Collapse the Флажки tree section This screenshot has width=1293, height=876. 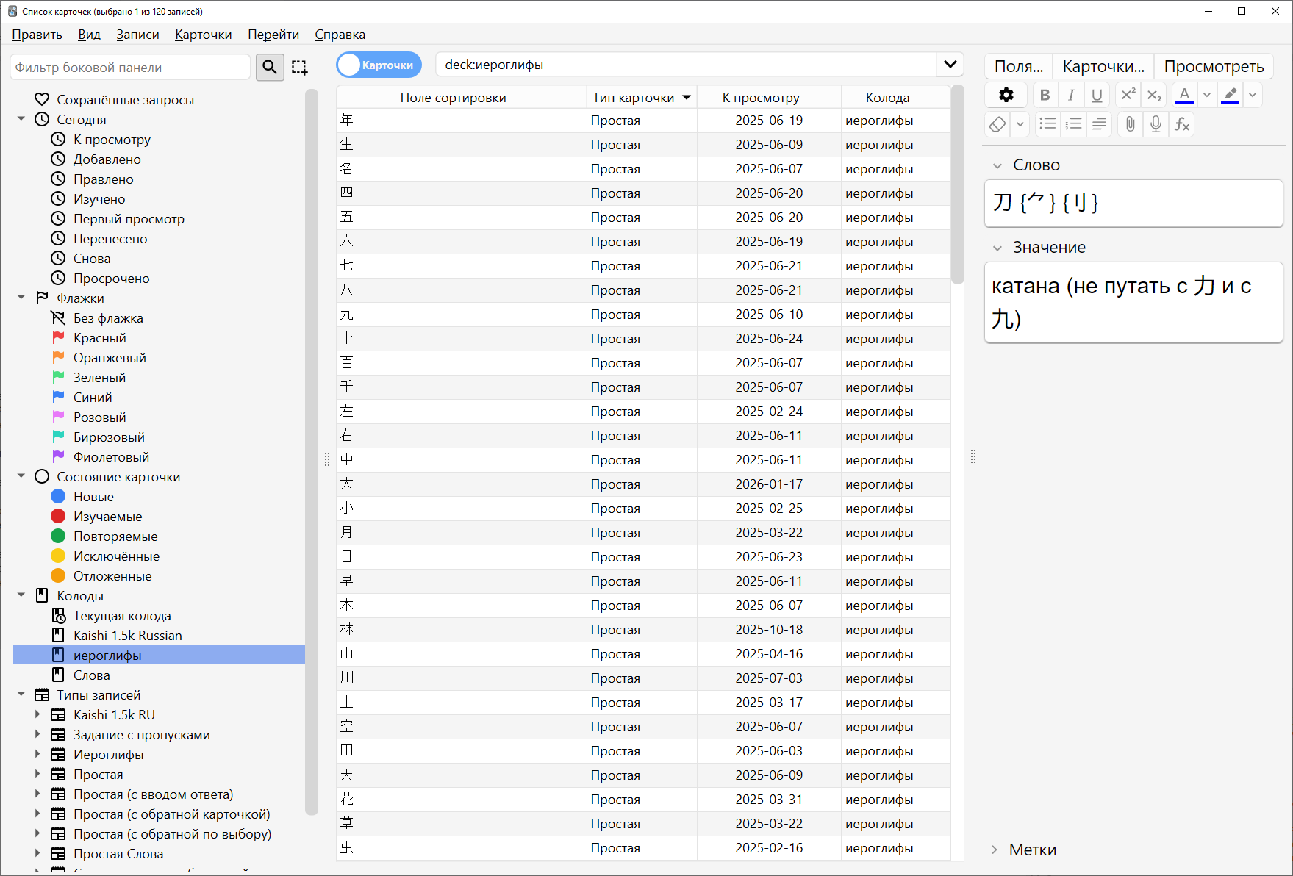pyautogui.click(x=21, y=298)
